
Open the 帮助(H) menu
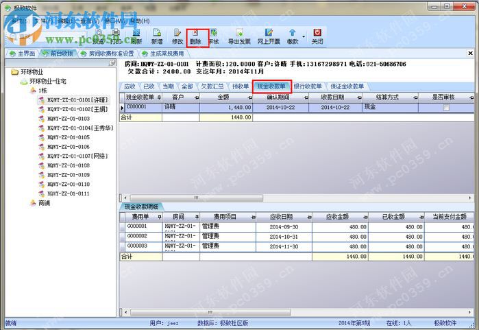140,21
